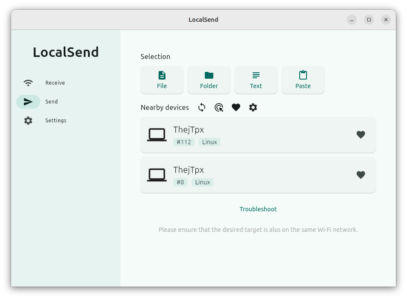The height and width of the screenshot is (299, 407).
Task: Open favorites heart next to Nearby devices
Action: pyautogui.click(x=236, y=107)
